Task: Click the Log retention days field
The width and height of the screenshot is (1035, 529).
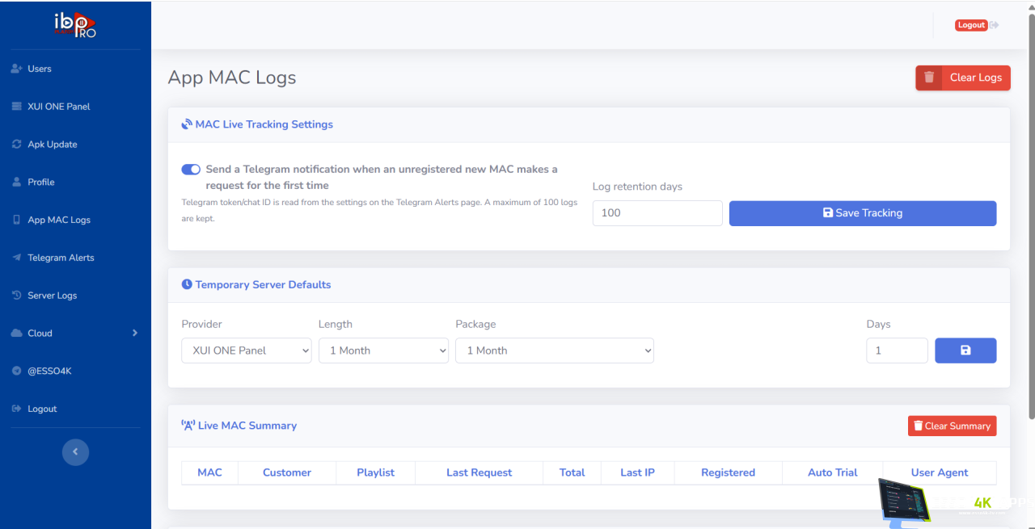Action: point(657,213)
